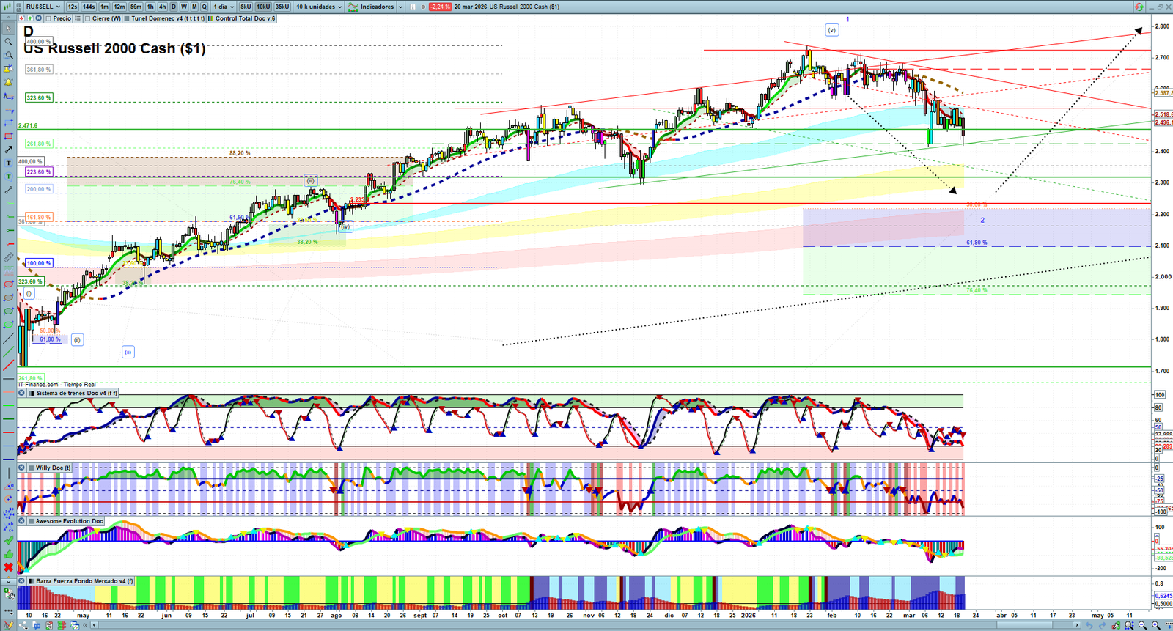Screen dimensions: 1173x631
Task: Select the green diagonal line tool
Action: [8, 351]
